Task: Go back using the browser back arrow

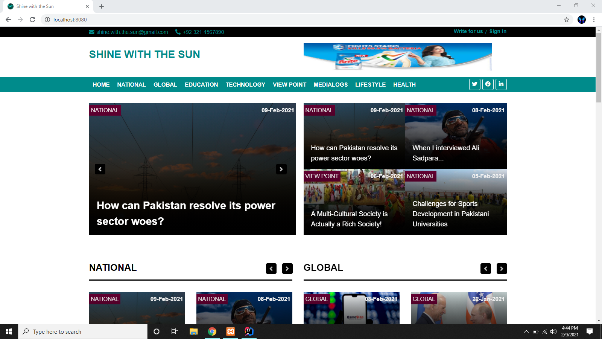Action: 8,20
